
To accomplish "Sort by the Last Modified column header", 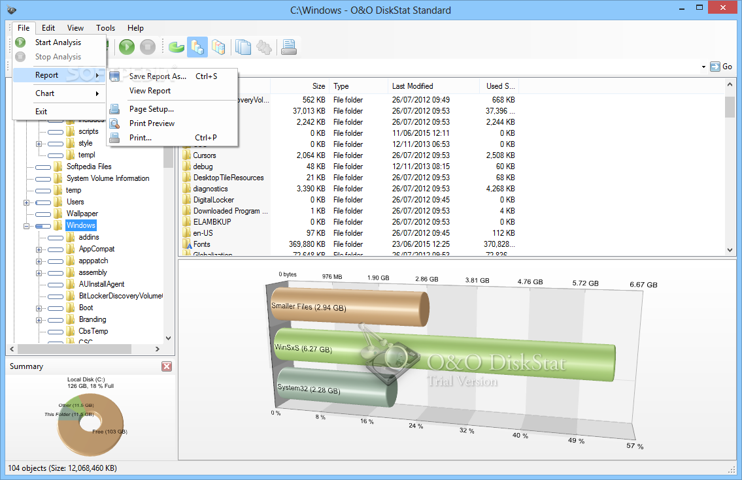I will [x=433, y=86].
